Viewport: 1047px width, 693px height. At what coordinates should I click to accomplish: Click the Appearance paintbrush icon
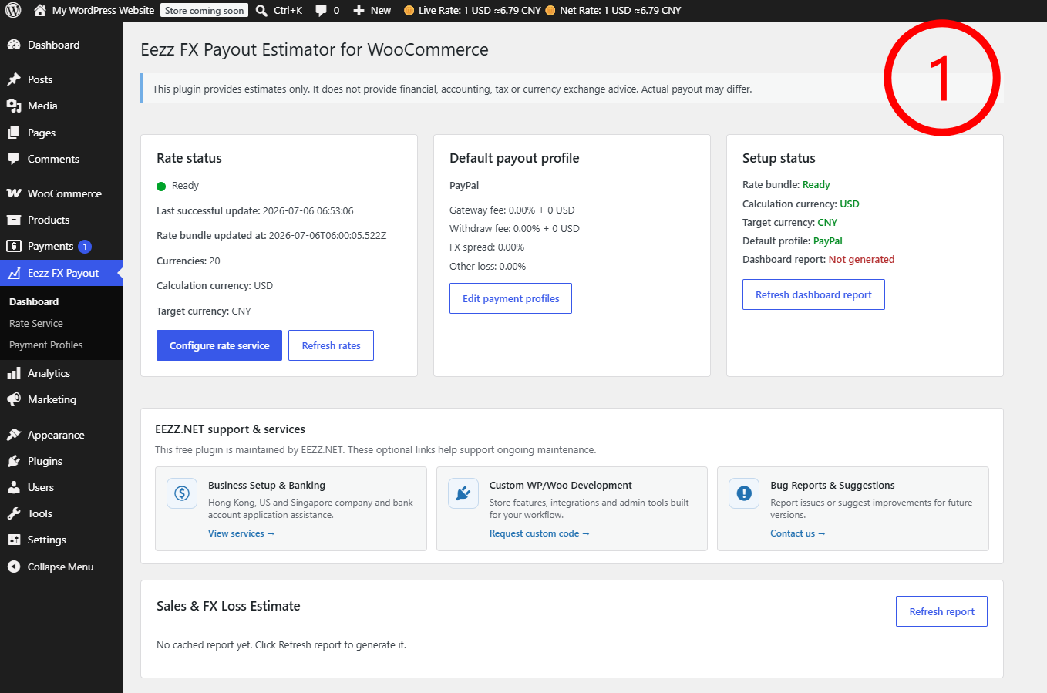coord(14,435)
